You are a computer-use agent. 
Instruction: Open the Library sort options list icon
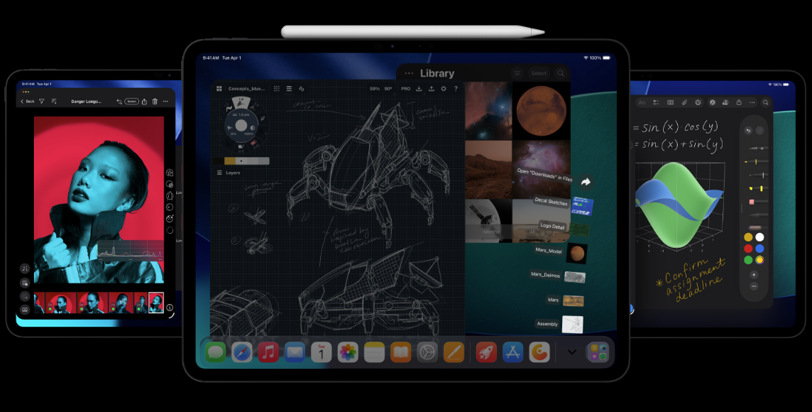coord(517,73)
